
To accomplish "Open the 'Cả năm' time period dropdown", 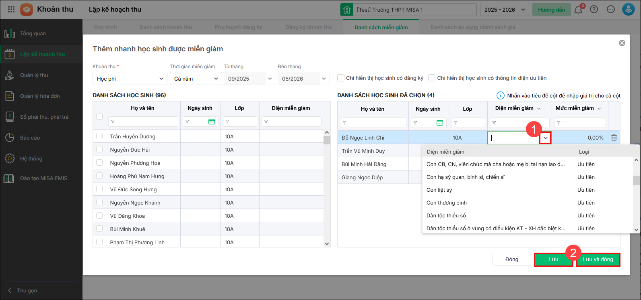I will pos(196,79).
